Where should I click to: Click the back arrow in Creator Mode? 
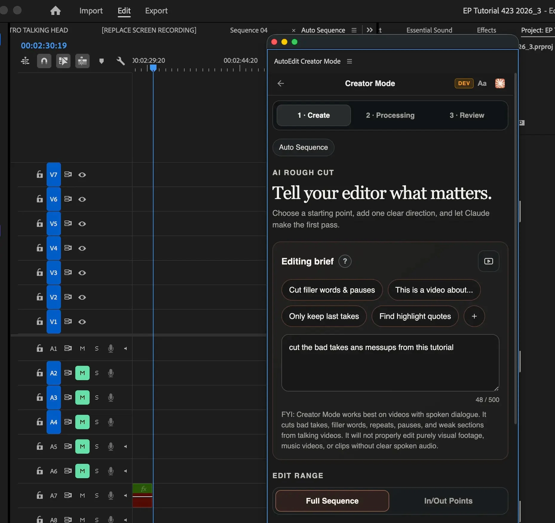point(280,83)
